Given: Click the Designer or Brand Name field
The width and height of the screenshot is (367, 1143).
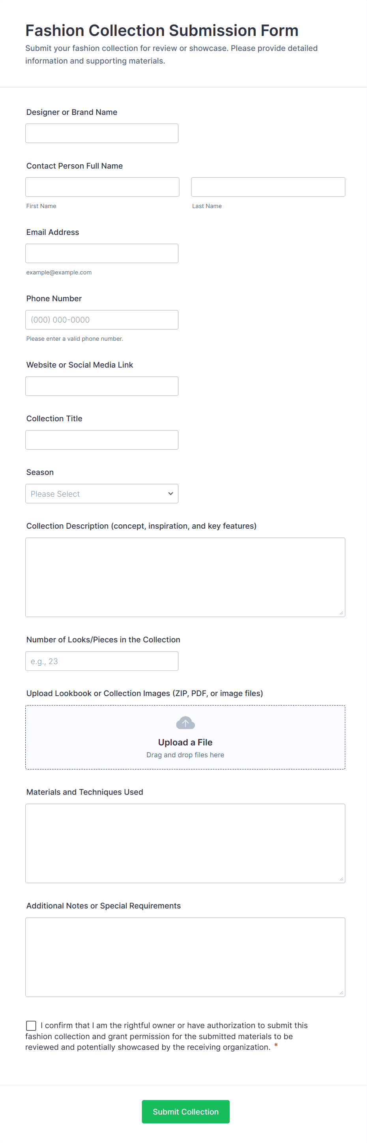Looking at the screenshot, I should (101, 133).
